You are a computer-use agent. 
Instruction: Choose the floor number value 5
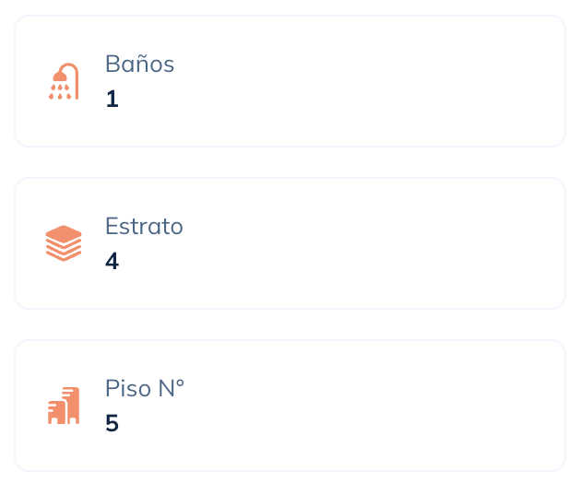pyautogui.click(x=112, y=423)
